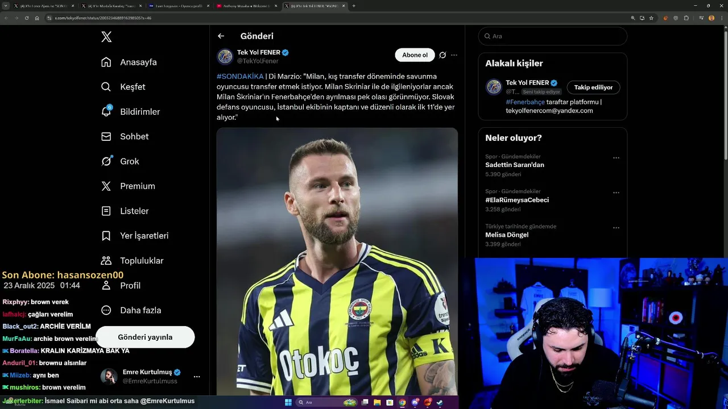This screenshot has width=728, height=409.
Task: Click browser reload button
Action: pos(27,18)
